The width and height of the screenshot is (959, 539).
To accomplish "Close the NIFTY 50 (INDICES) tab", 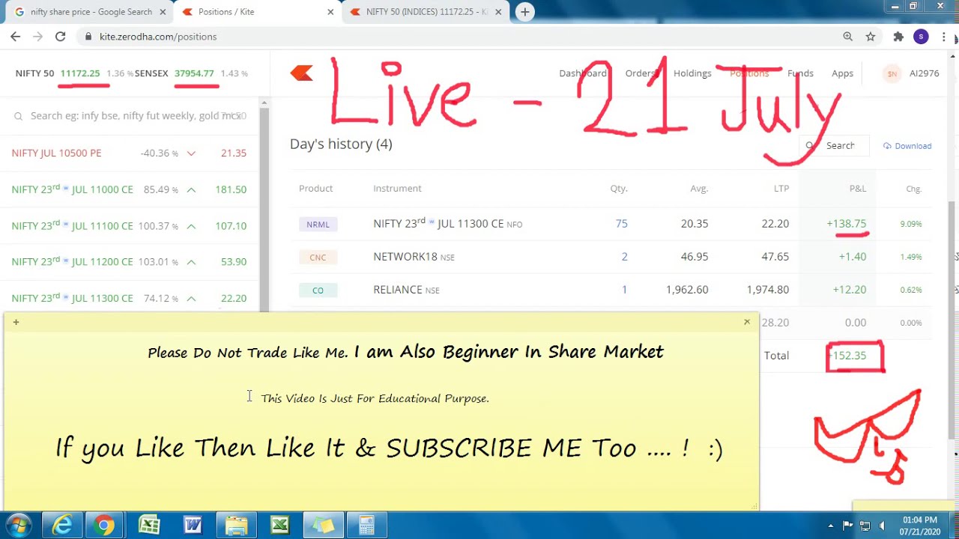I will pyautogui.click(x=499, y=12).
